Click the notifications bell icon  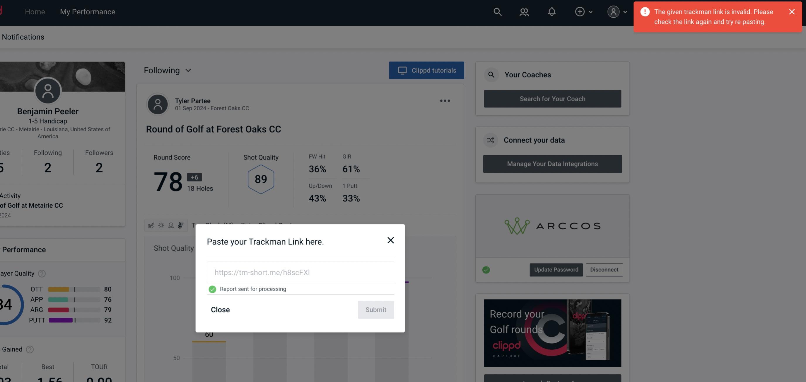pos(551,11)
